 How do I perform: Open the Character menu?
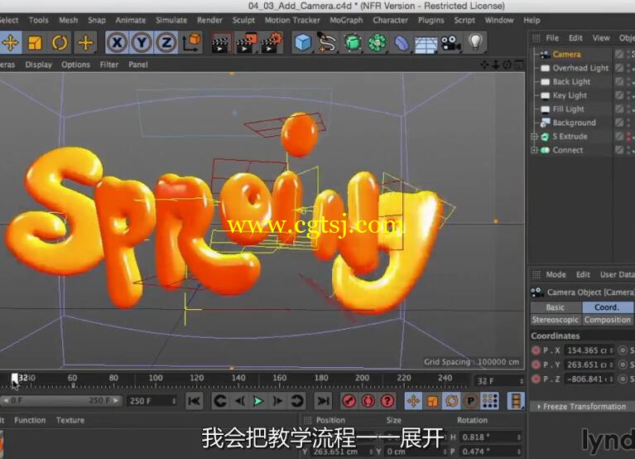click(391, 20)
